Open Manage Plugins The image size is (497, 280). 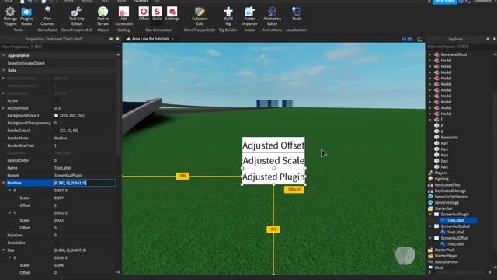[x=10, y=16]
